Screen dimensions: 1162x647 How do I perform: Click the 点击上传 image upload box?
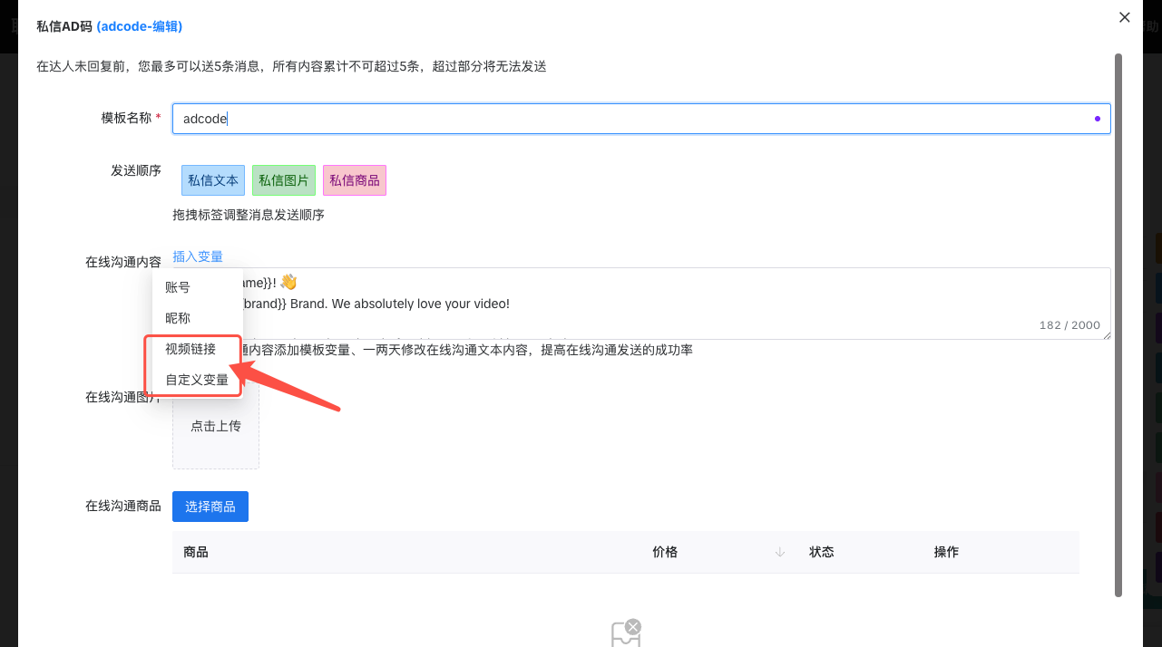pyautogui.click(x=216, y=426)
